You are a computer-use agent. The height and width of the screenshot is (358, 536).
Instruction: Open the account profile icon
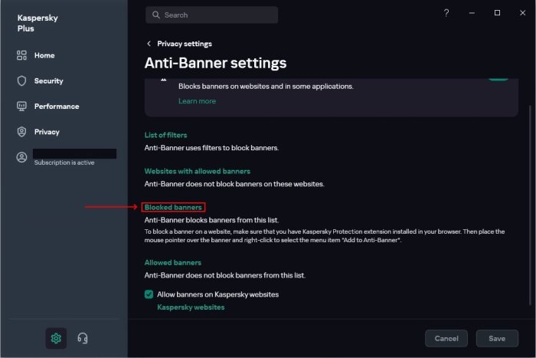[22, 157]
